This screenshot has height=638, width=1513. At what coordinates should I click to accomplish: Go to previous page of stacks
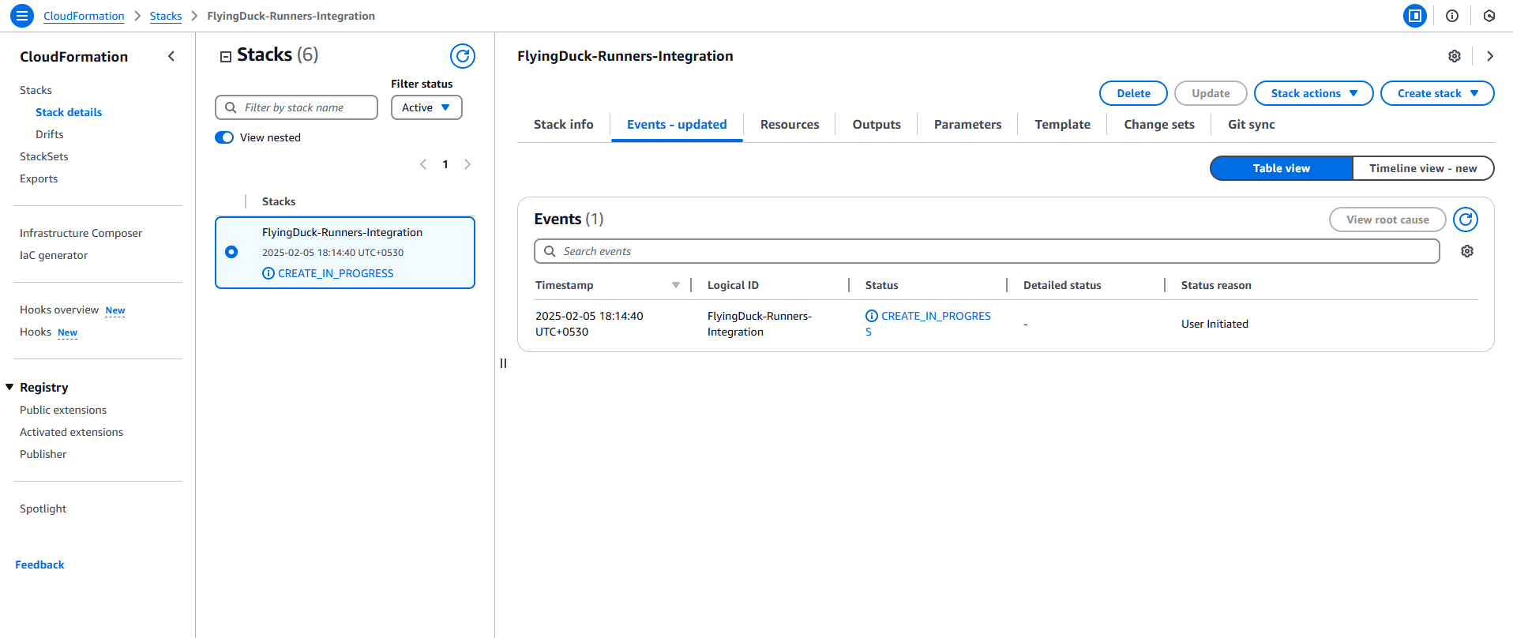click(x=423, y=164)
